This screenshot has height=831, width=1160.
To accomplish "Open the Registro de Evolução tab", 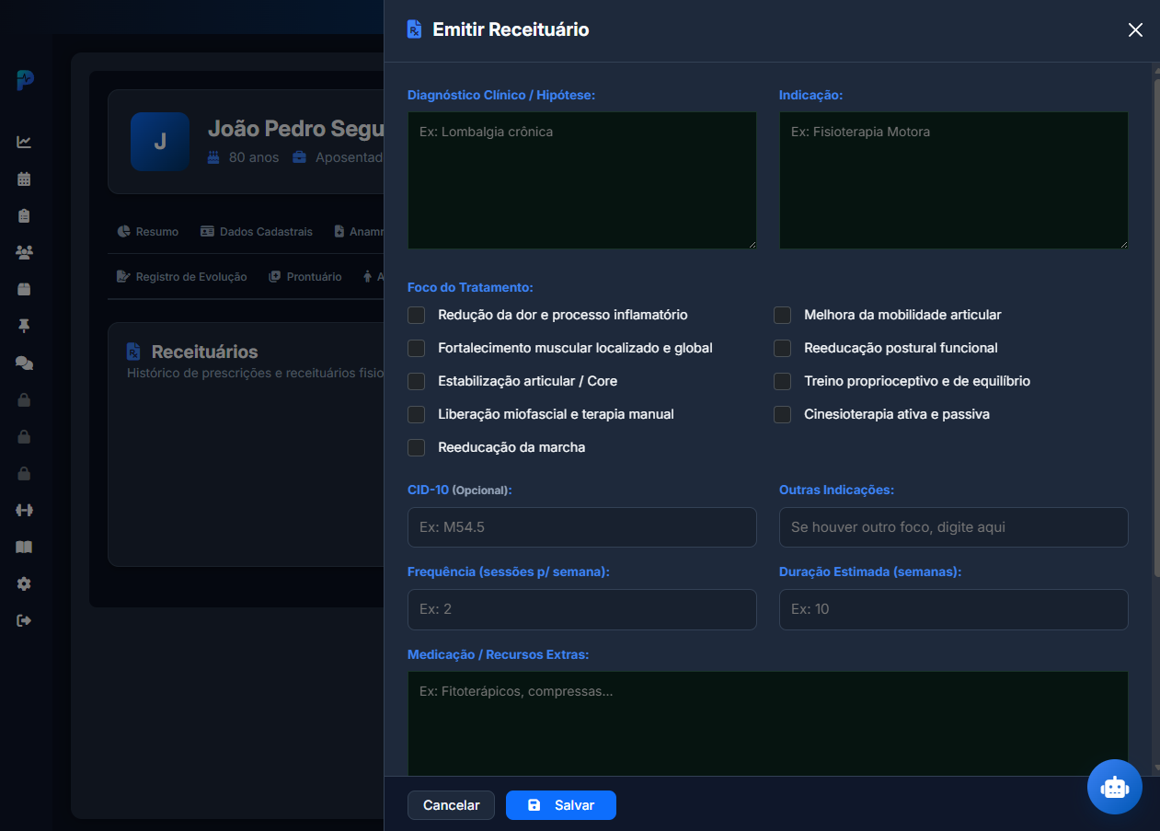I will [x=182, y=276].
